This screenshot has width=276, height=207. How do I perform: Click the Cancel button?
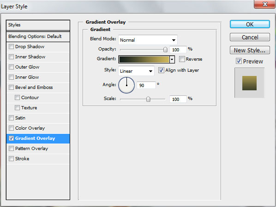[x=250, y=37]
